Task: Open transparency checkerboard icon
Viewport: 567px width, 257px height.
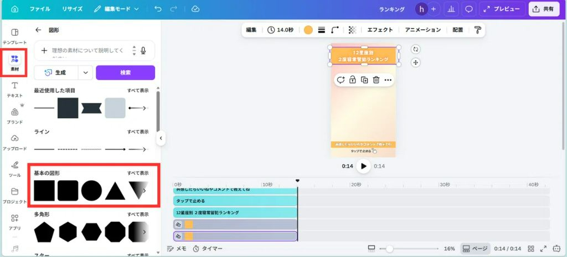Action: click(352, 30)
